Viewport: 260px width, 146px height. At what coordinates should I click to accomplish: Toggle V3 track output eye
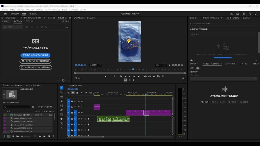(x=82, y=101)
